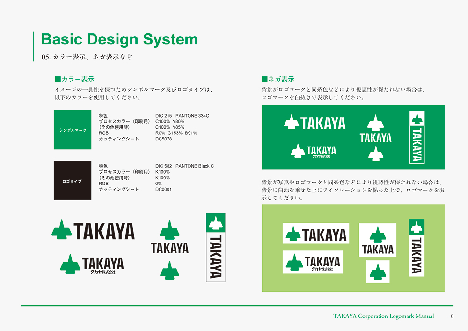Viewport: 468px width, 331px height.
Task: Click paragraph starting 背景が写真やロゴマーク
Action: pos(353,190)
